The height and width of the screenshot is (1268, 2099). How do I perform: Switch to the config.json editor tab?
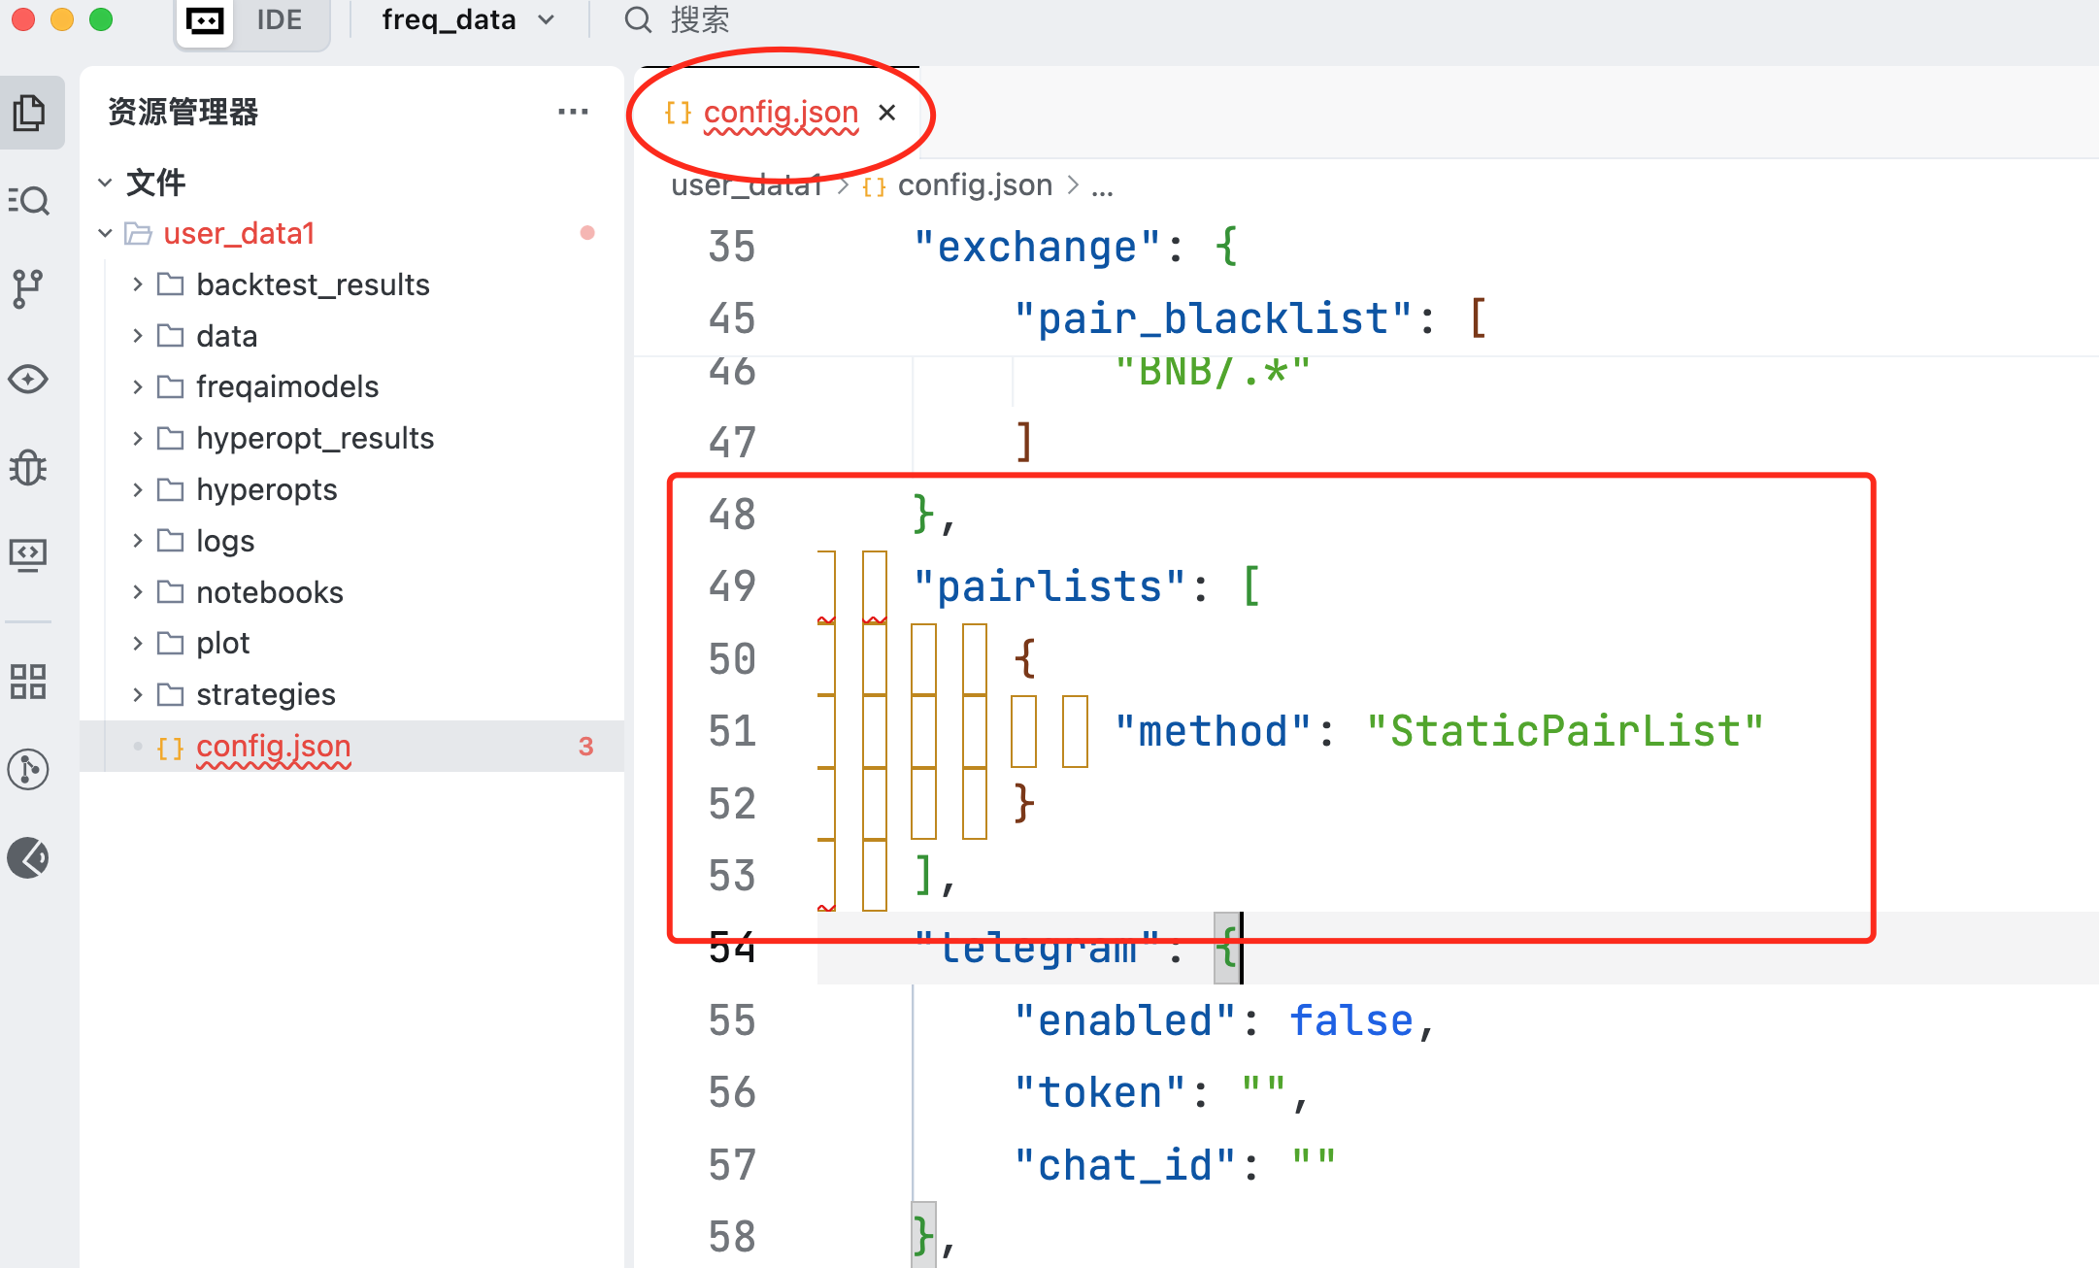coord(780,113)
